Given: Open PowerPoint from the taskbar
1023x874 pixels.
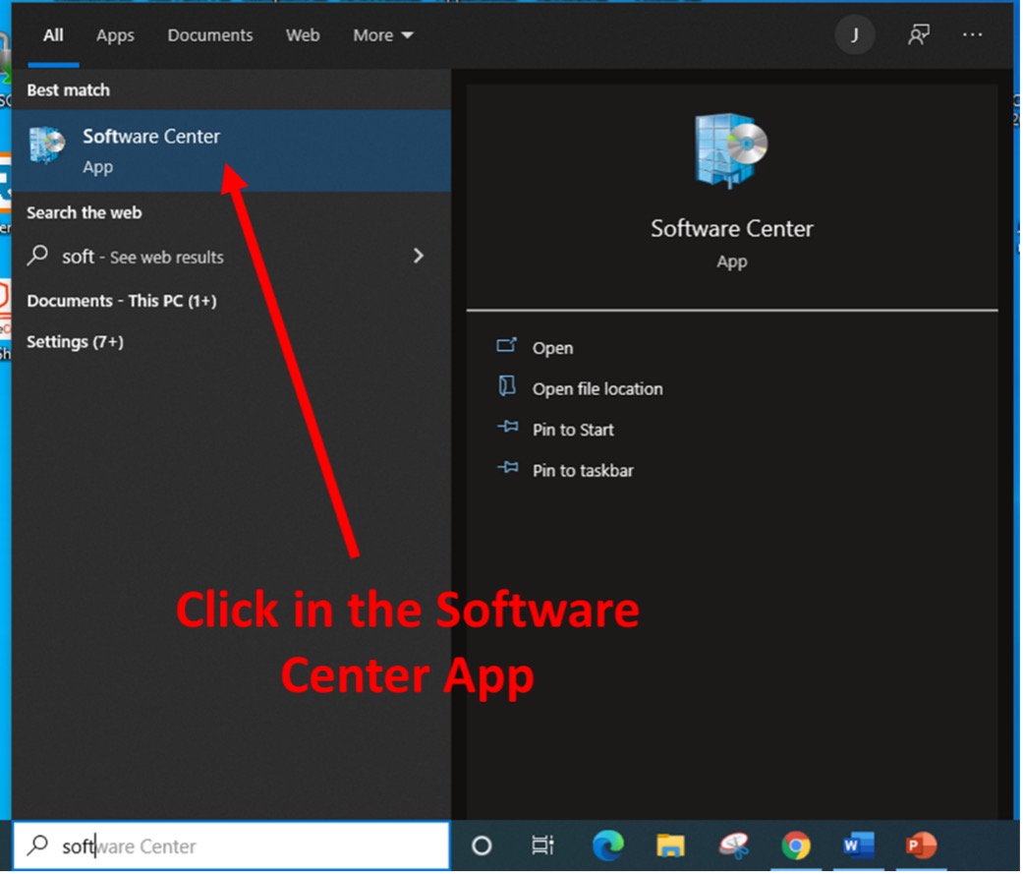Looking at the screenshot, I should pos(921,846).
